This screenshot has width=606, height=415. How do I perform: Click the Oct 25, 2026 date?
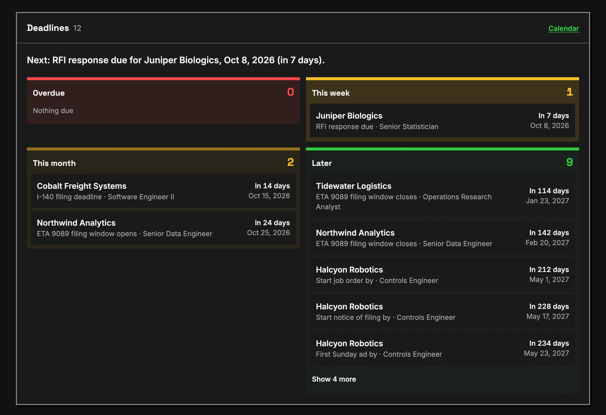coord(268,233)
